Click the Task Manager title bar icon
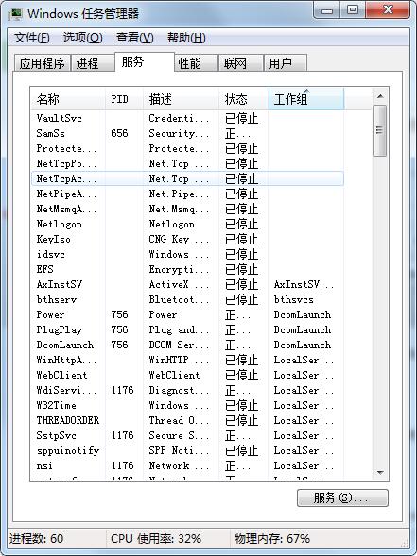This screenshot has width=417, height=556. click(x=15, y=14)
